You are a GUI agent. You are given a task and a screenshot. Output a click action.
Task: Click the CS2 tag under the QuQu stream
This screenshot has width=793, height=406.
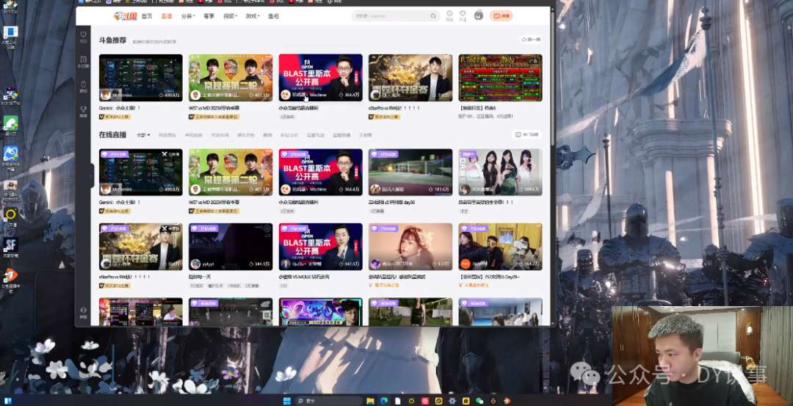(x=283, y=286)
